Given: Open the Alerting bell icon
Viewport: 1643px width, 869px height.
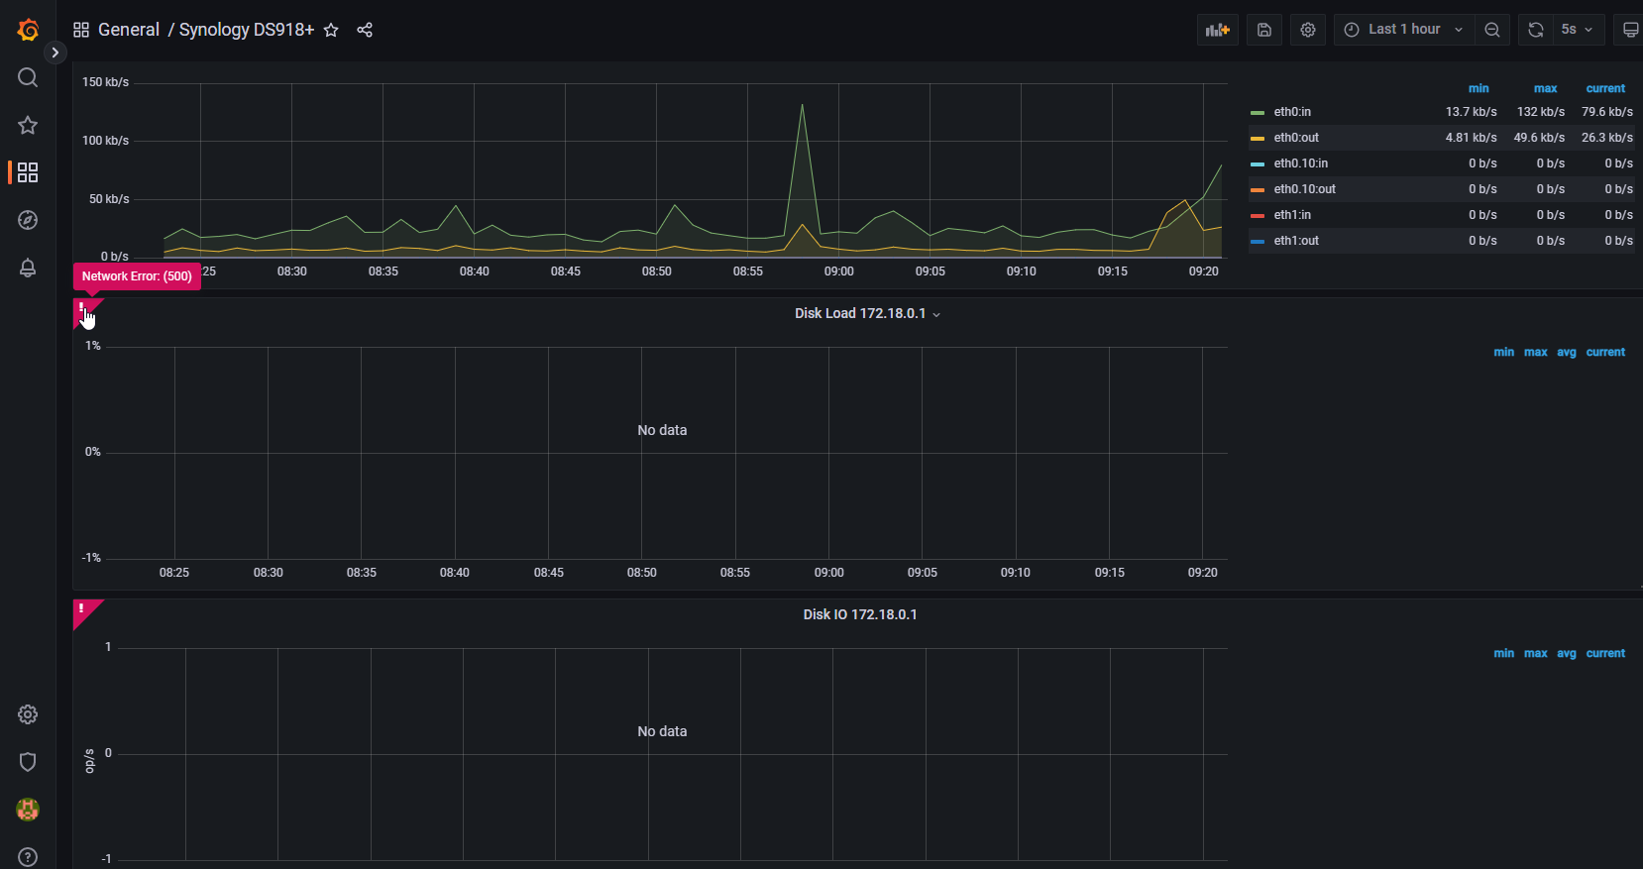Looking at the screenshot, I should tap(28, 268).
